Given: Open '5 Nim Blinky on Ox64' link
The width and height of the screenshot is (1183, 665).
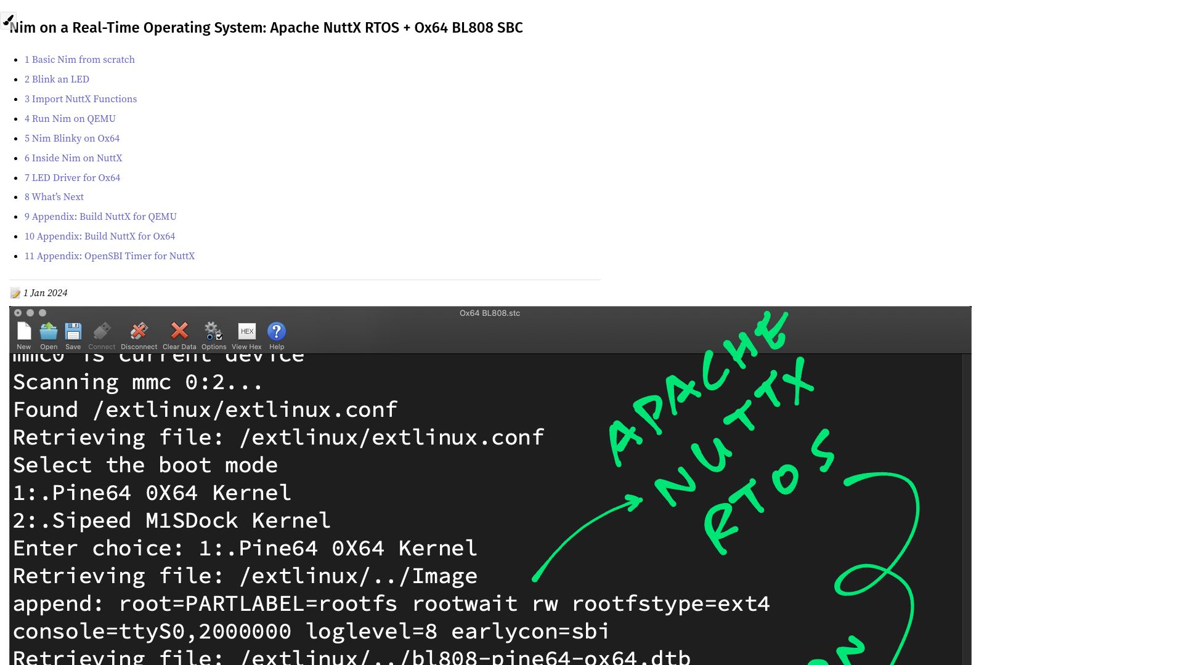Looking at the screenshot, I should tap(72, 139).
